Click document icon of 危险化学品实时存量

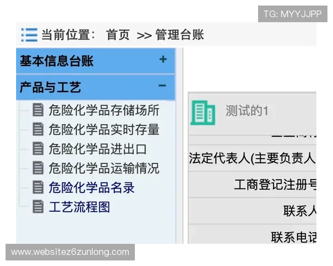tap(38, 129)
